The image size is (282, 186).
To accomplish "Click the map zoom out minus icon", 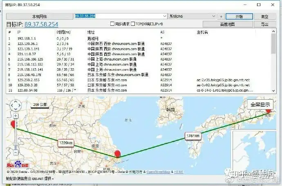I will pos(16,152).
